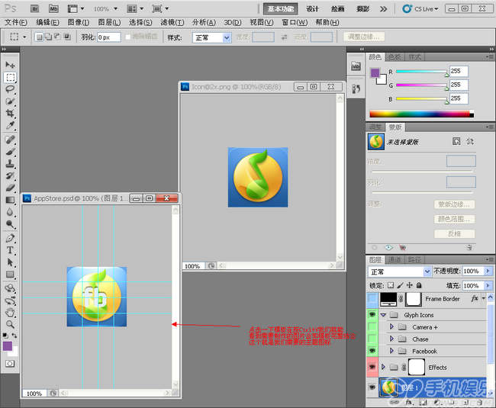
Task: Select the Clone Stamp tool
Action: (10, 164)
